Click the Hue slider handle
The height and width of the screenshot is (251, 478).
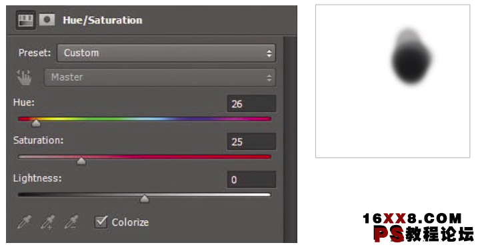(36, 123)
